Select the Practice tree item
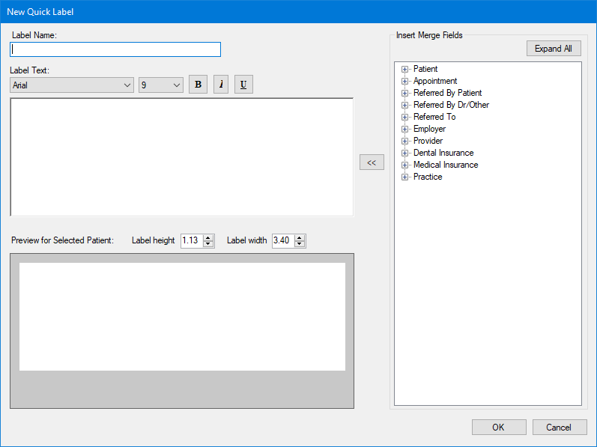 point(428,177)
